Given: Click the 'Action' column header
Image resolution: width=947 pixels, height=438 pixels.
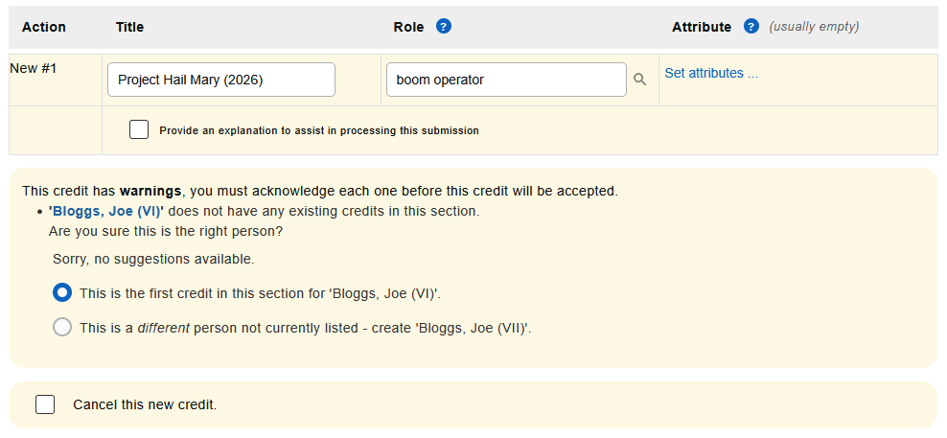Looking at the screenshot, I should (44, 27).
